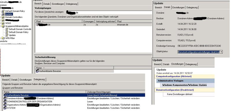Click the Organisations-Admins group icon

coord(5,105)
